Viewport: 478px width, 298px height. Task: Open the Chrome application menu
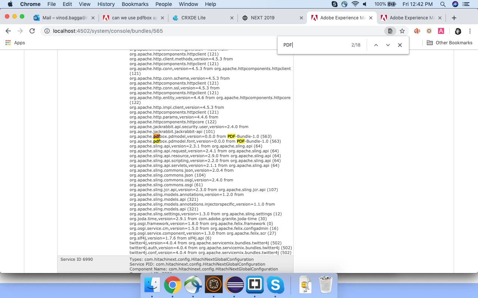point(30,4)
